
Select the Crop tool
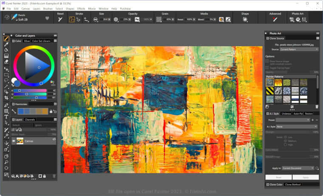coord(6,97)
